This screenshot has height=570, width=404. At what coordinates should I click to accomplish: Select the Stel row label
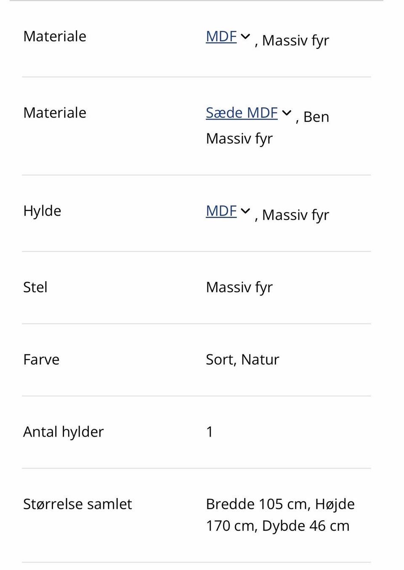pos(35,287)
